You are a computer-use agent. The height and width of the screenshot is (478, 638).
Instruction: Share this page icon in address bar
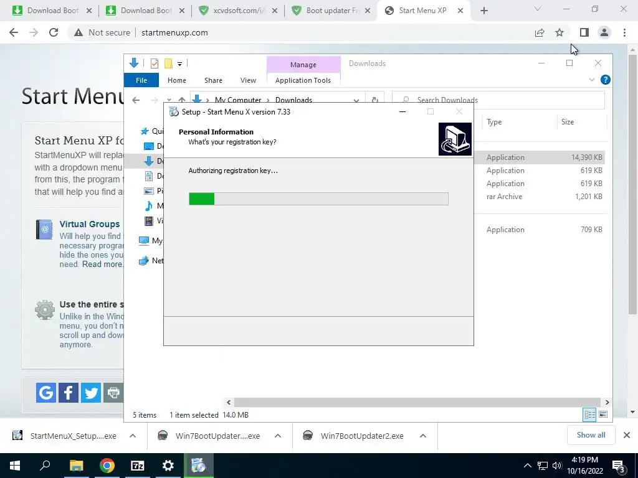(x=540, y=32)
